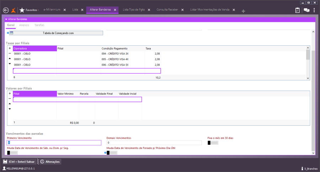Screen dimensions: 320x172
Task: Open the vertical three-dot menu
Action: click(x=314, y=10)
